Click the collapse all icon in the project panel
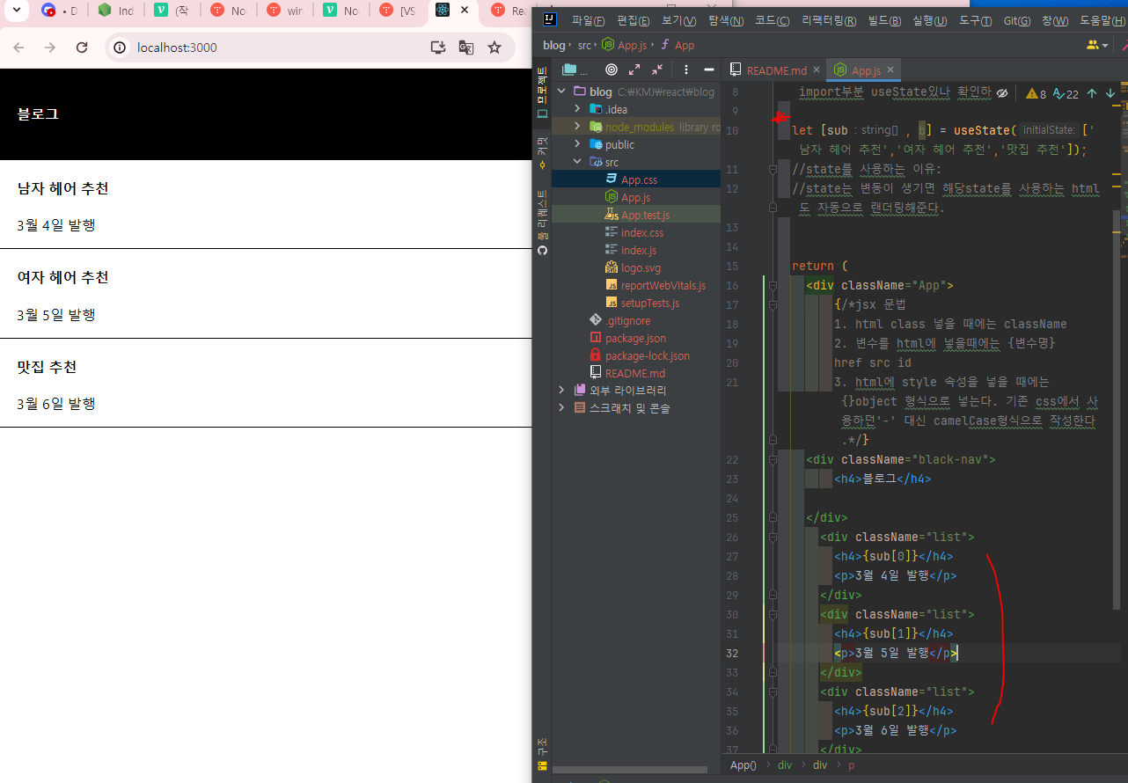Viewport: 1128px width, 783px height. click(657, 70)
